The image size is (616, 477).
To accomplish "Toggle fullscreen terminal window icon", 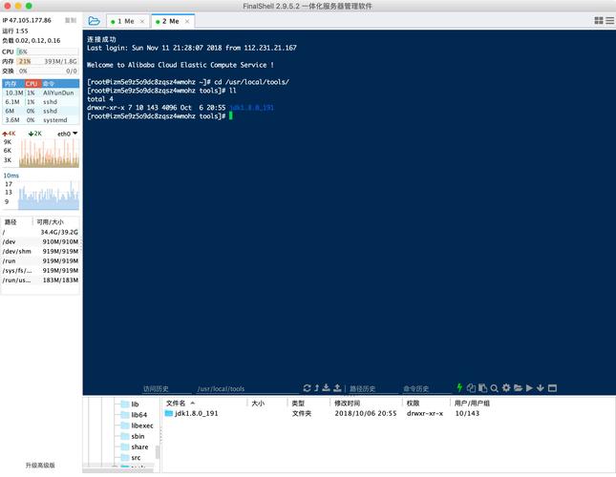I will point(552,388).
